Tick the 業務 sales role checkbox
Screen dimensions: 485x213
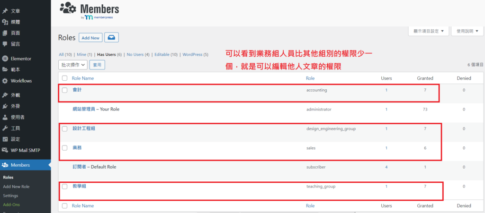(x=65, y=148)
